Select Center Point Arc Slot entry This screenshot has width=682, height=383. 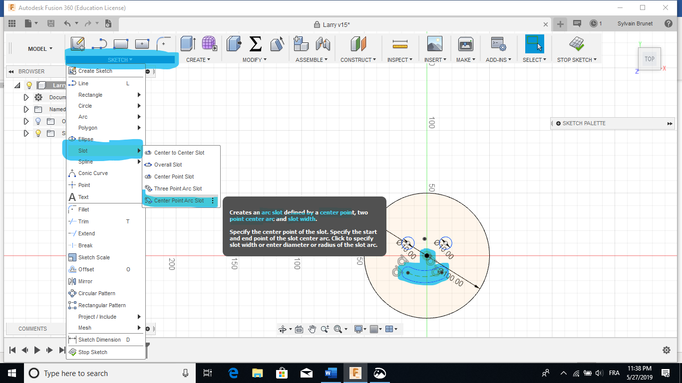click(180, 200)
